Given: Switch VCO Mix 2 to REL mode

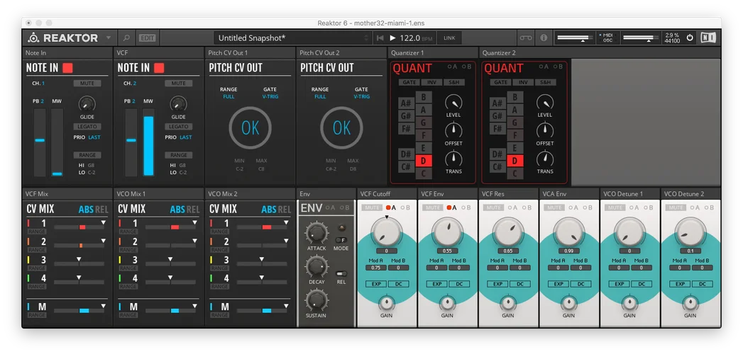Looking at the screenshot, I should tap(285, 210).
